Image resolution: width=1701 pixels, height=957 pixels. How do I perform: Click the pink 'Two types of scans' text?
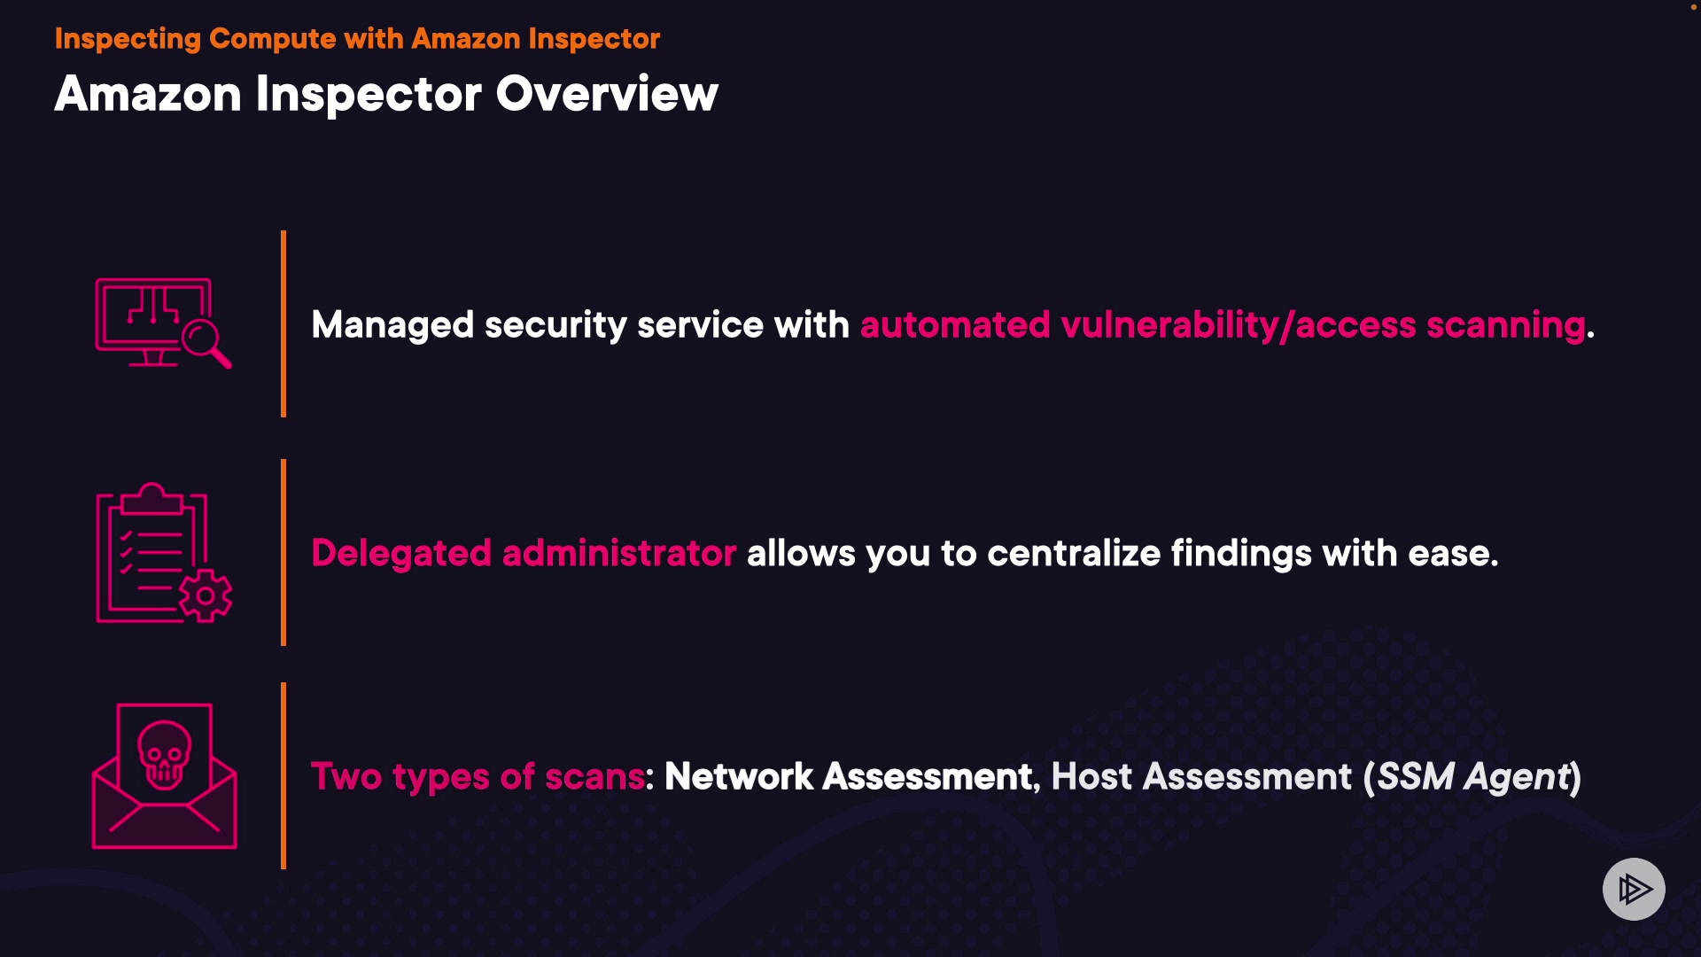click(x=478, y=777)
